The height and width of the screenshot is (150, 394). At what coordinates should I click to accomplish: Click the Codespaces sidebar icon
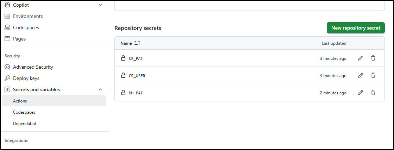click(7, 27)
